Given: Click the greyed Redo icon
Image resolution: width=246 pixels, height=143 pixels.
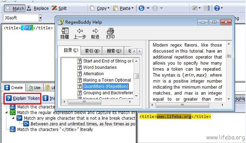Looking at the screenshot, I should point(155,8).
